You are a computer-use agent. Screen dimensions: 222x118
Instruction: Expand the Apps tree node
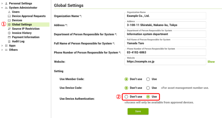[x=2, y=46]
